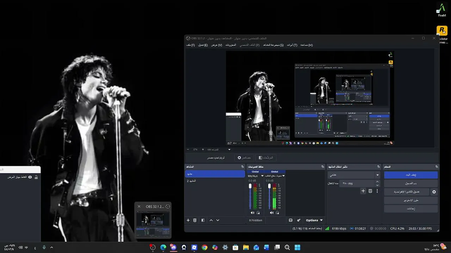Open Discord from the taskbar
Viewport: 451px width, 253px height.
[x=173, y=247]
